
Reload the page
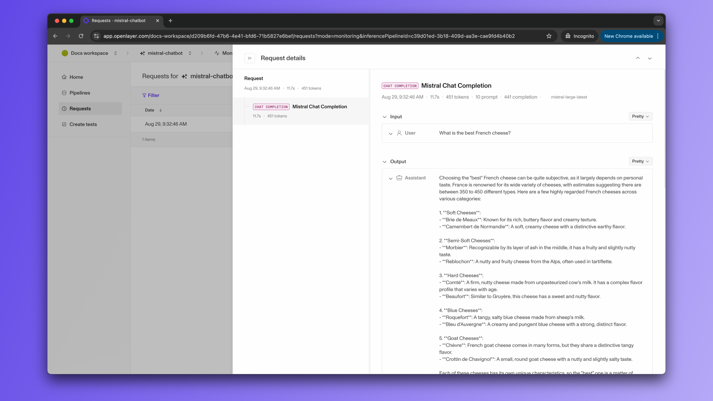click(81, 36)
